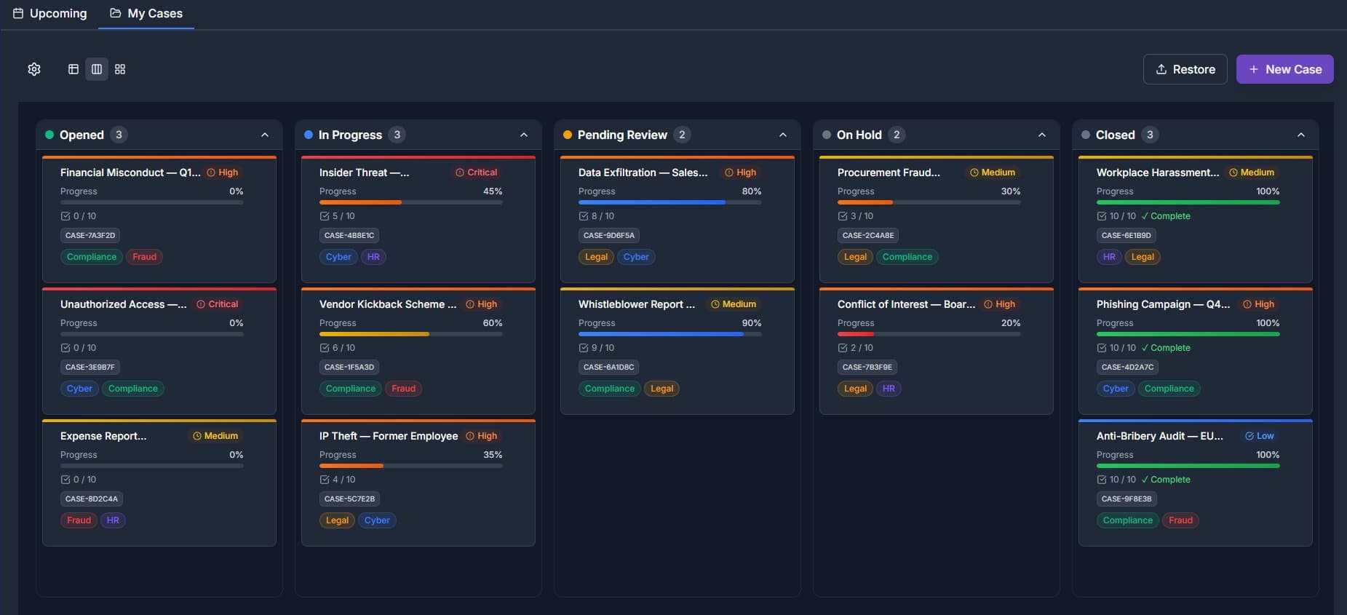The width and height of the screenshot is (1347, 615).
Task: Click the Critical priority icon on Insider Threat
Action: [460, 172]
